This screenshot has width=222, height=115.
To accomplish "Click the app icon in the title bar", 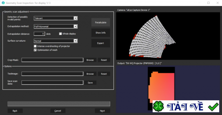I will (3, 3).
